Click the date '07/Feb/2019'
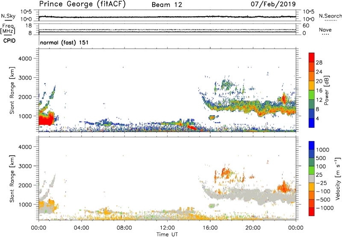 pos(273,4)
